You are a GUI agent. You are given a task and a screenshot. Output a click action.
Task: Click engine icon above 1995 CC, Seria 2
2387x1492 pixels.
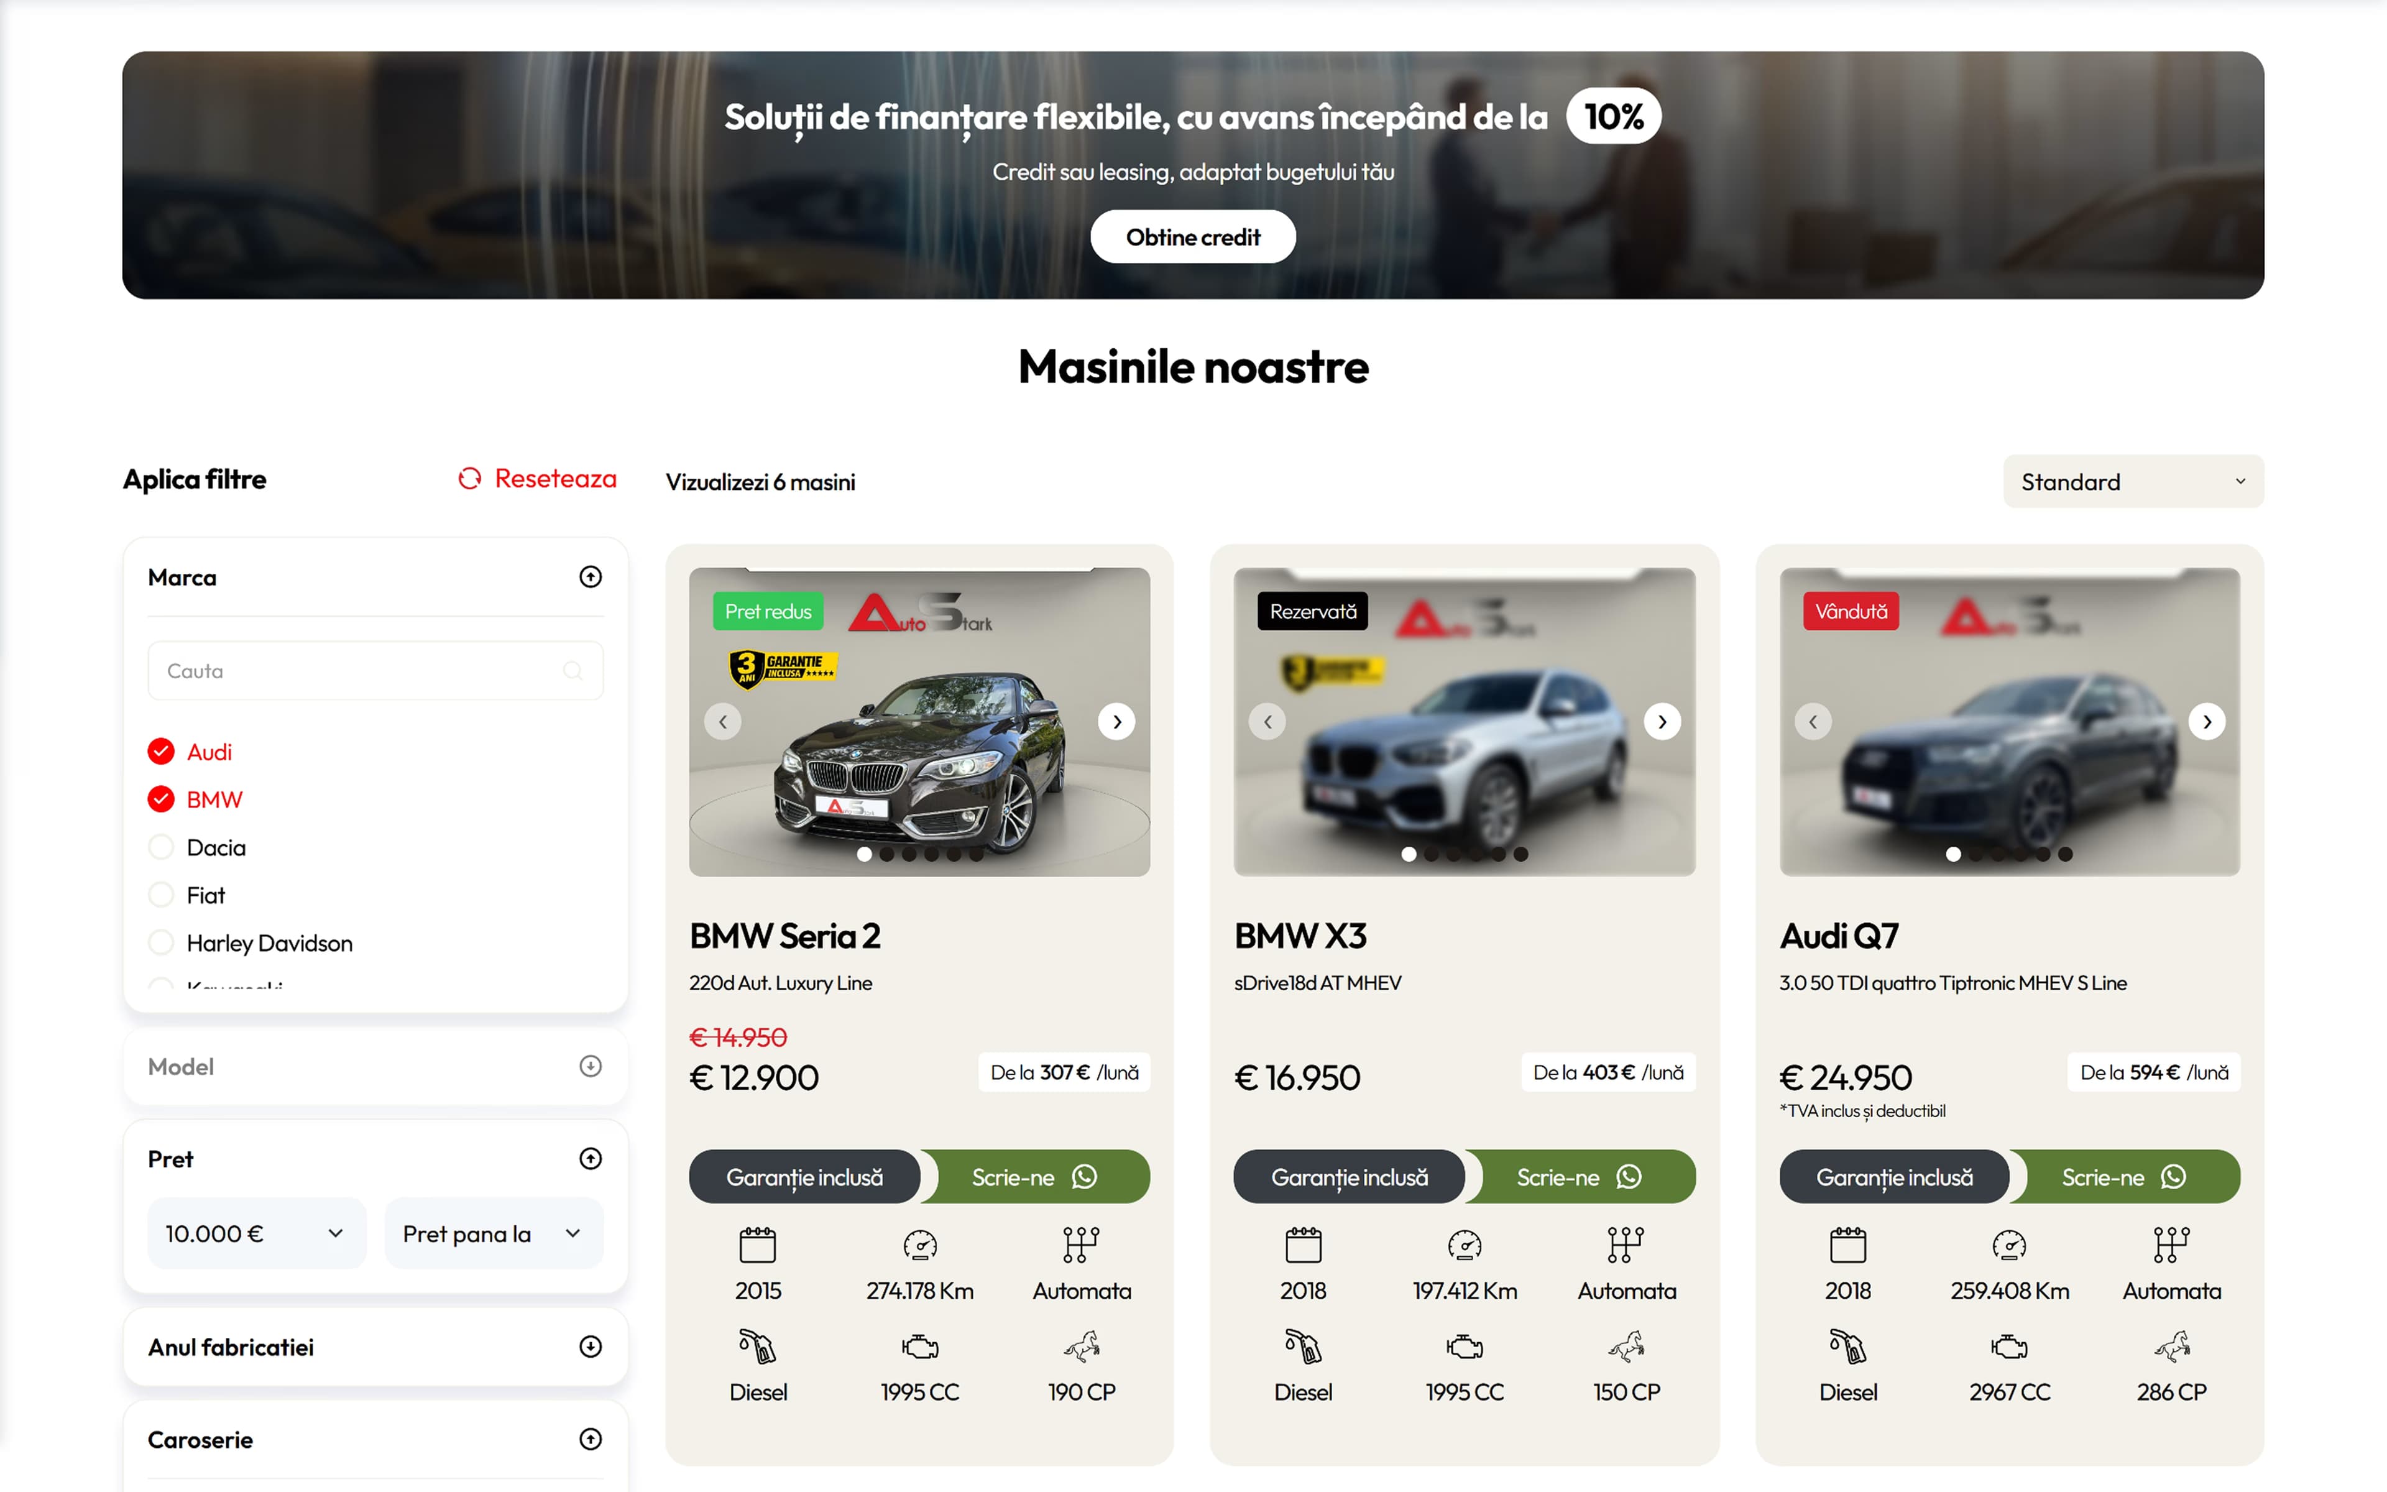(x=919, y=1347)
